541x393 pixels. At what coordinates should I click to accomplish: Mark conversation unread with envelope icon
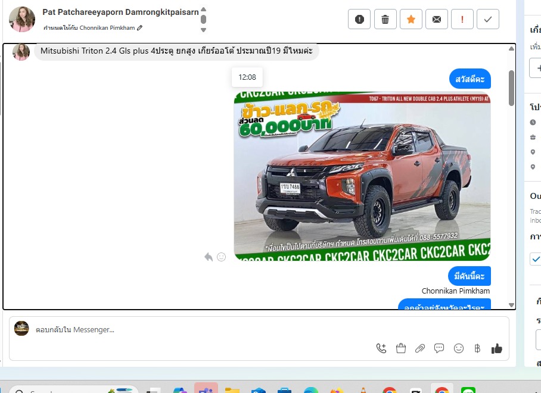coord(437,19)
